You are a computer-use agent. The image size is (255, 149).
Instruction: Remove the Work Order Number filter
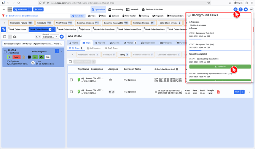(x=53, y=30)
